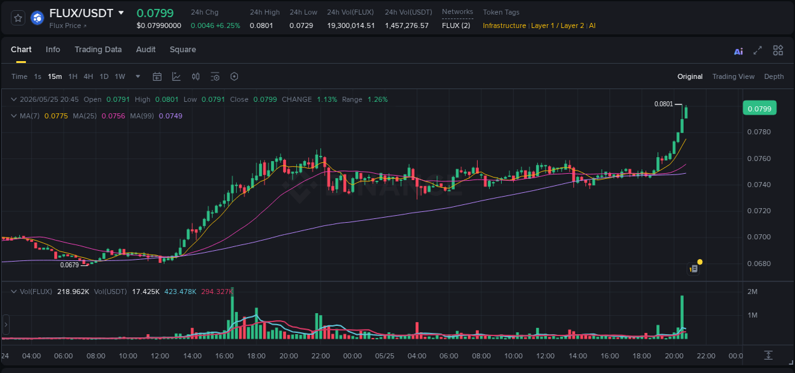Expand the chart to fullscreen
The image size is (795, 373).
click(757, 50)
